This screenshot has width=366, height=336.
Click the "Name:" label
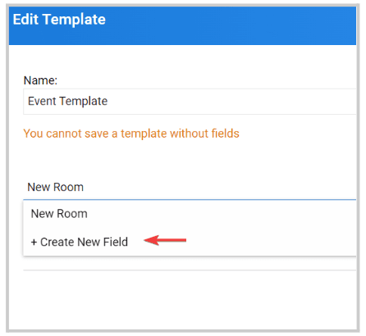point(40,80)
